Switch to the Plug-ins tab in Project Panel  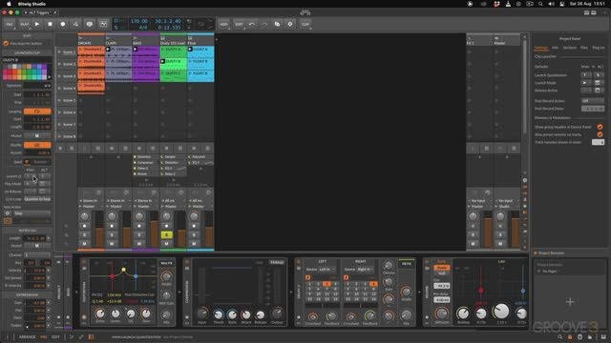pyautogui.click(x=599, y=48)
